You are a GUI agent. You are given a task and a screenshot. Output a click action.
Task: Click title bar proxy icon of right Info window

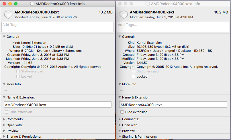coord(148,4)
